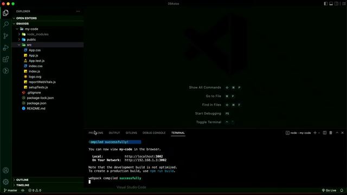Click http://localhost:3002 link in terminal
This screenshot has height=195, width=347.
click(x=144, y=157)
